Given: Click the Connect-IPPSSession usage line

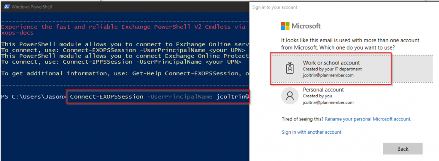Looking at the screenshot, I should coord(121,61).
